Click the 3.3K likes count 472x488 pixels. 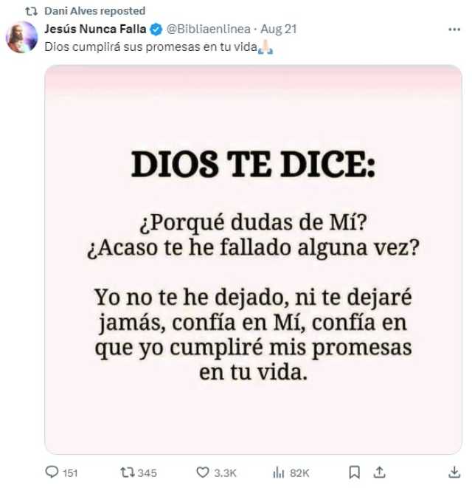225,473
